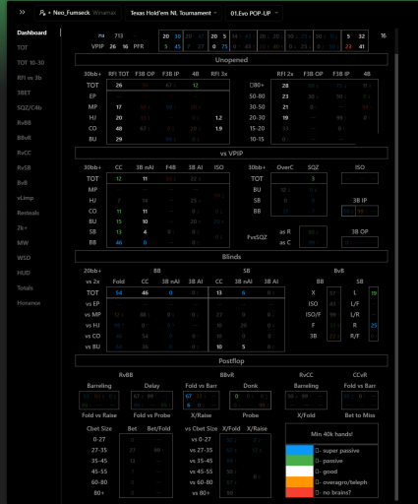Screen dimensions: 418x504
Task: Open the vLimp tab
Action: [26, 198]
